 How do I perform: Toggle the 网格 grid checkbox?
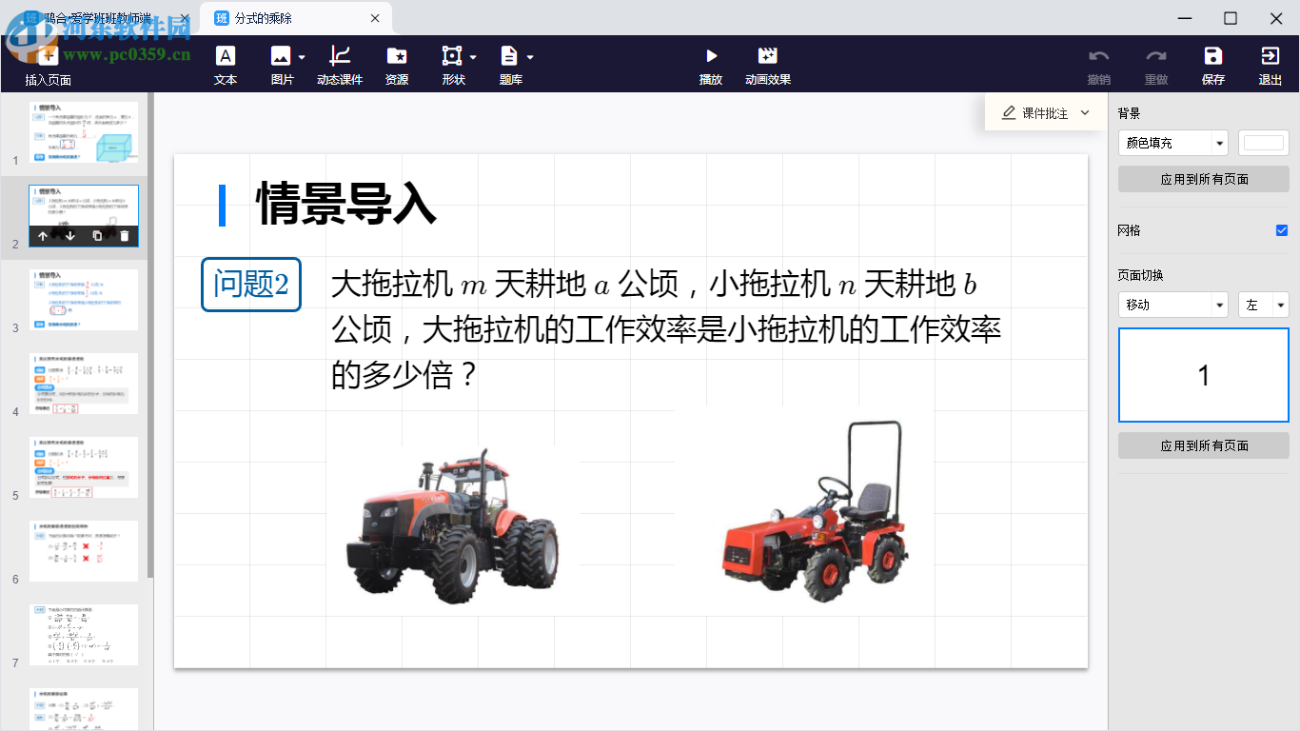point(1282,229)
